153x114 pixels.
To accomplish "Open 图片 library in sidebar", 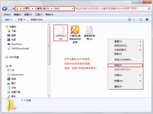I will coord(12,83).
